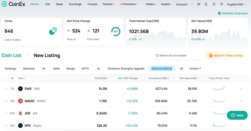Screen dimensions: 251x131
Task: View GMX 7-day price trend chart
Action: 219,89
